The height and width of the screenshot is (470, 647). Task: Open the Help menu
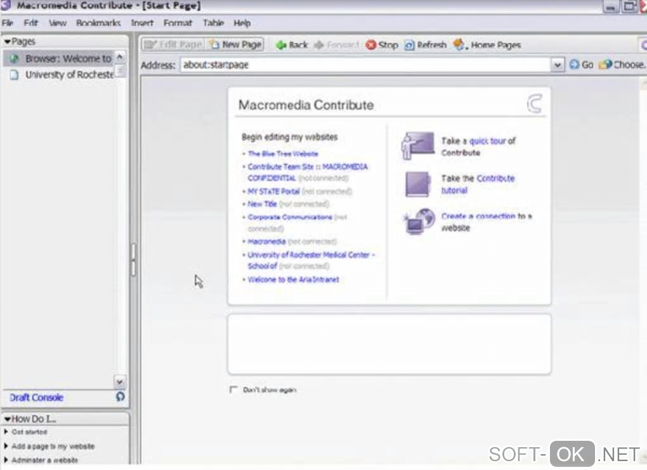click(x=242, y=23)
